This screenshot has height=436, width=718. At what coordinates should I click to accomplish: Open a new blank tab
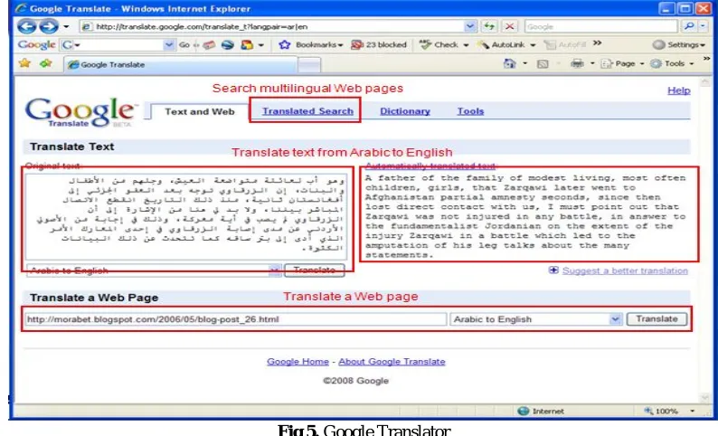point(309,65)
